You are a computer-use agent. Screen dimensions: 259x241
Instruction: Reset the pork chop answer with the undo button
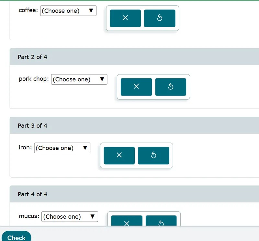click(171, 87)
